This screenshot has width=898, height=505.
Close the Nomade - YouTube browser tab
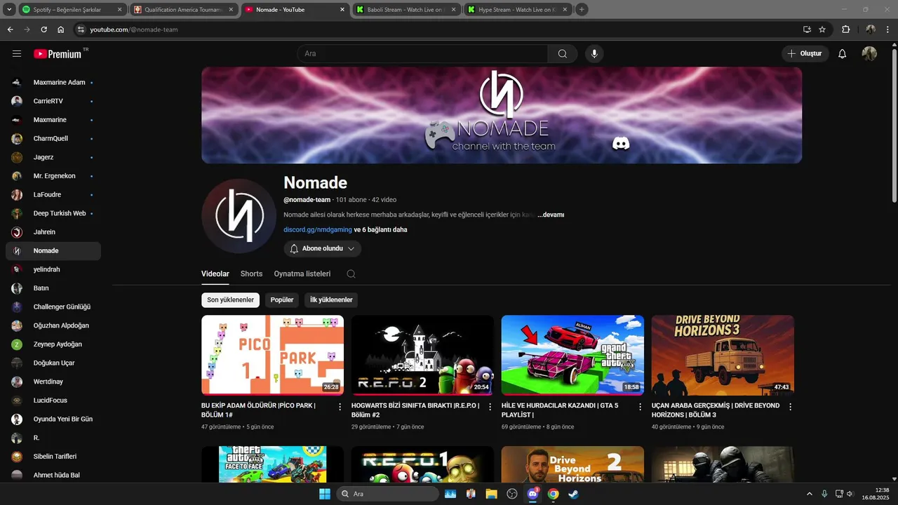(x=342, y=10)
